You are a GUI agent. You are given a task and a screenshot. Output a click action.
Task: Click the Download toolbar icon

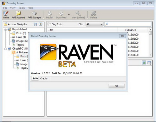point(61,13)
